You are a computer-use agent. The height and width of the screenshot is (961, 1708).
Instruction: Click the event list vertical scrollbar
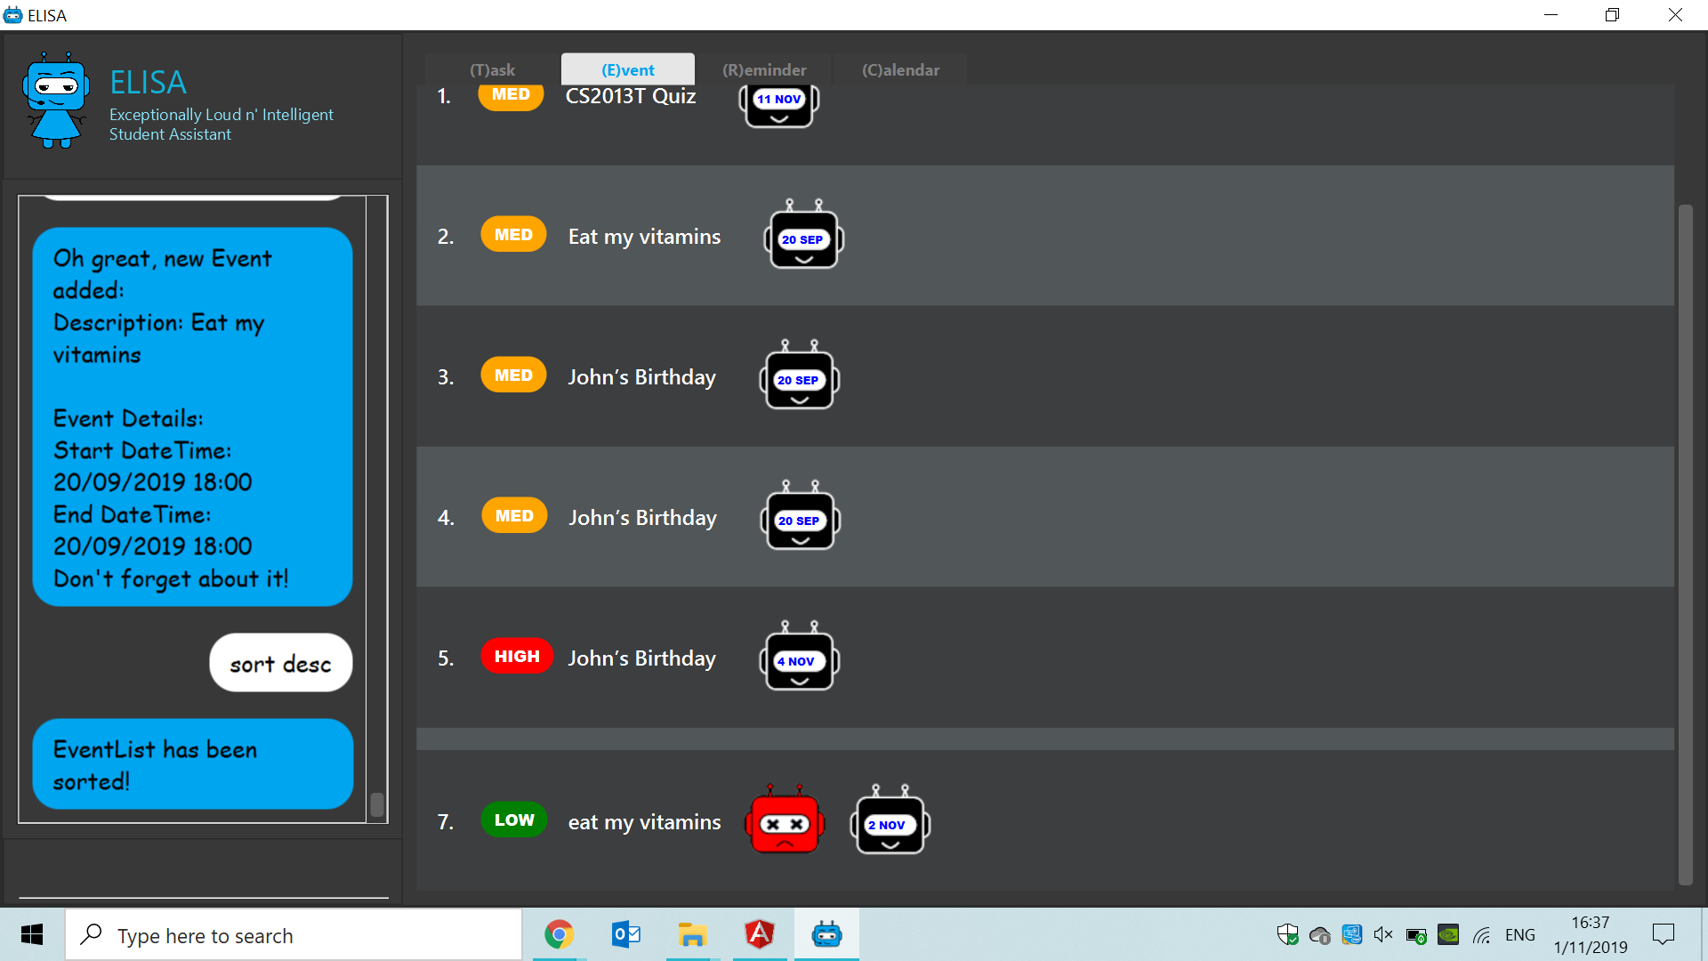click(x=1685, y=543)
